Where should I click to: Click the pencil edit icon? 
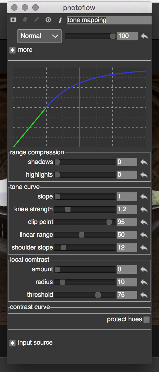(36, 20)
